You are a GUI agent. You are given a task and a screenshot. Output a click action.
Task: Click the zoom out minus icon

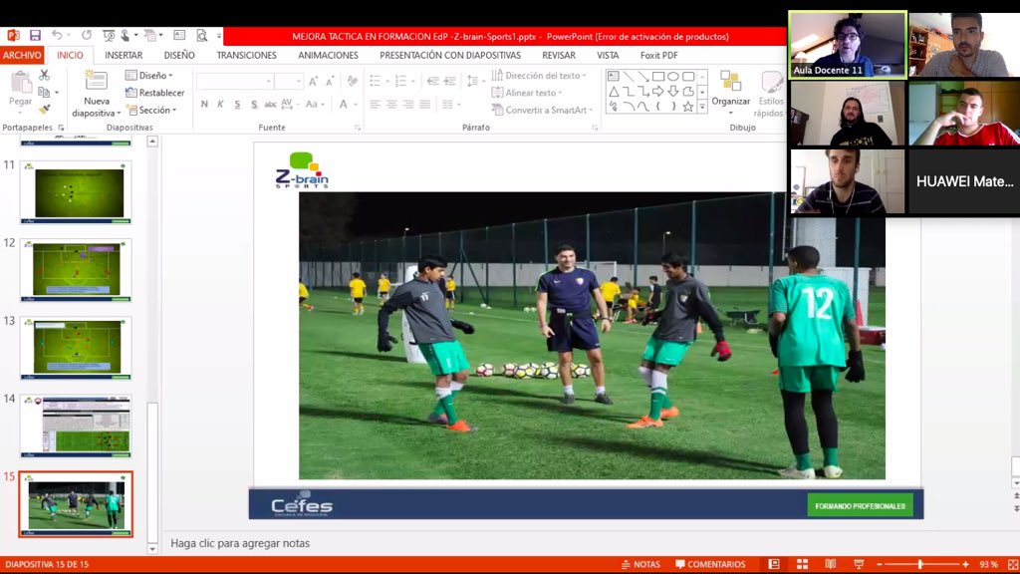880,564
